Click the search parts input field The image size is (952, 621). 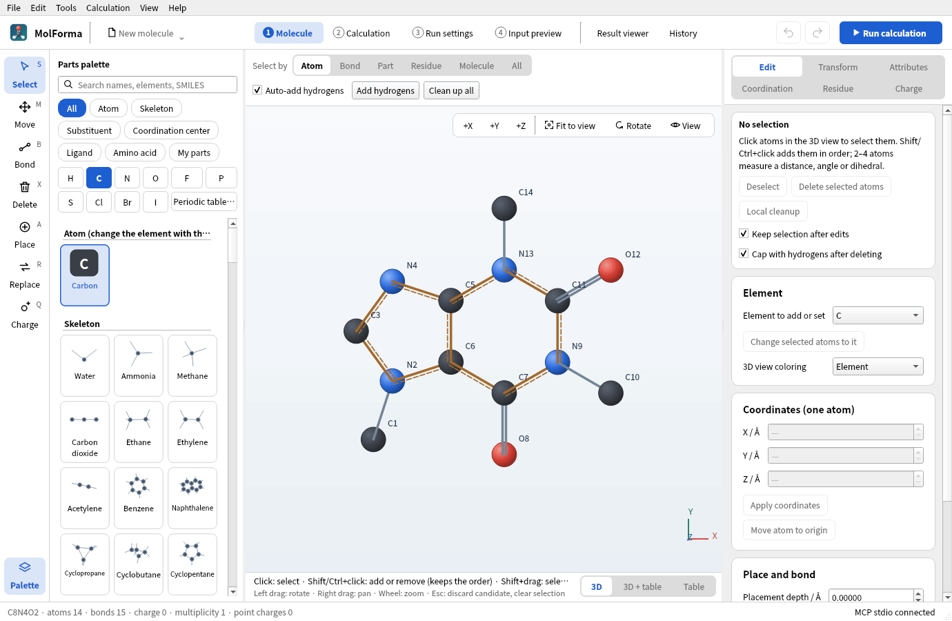click(148, 85)
